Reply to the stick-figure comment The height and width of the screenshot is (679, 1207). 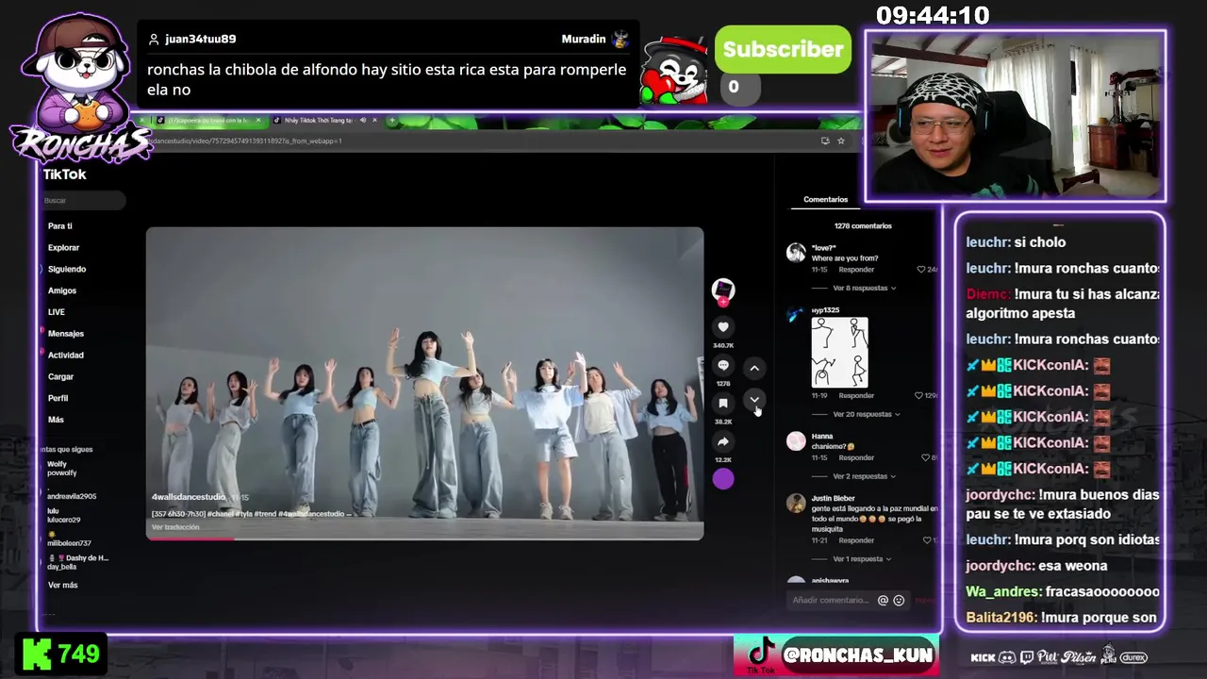856,396
